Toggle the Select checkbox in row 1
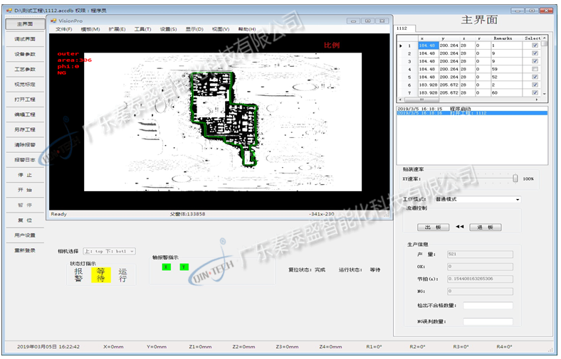This screenshot has width=561, height=359. 535,45
